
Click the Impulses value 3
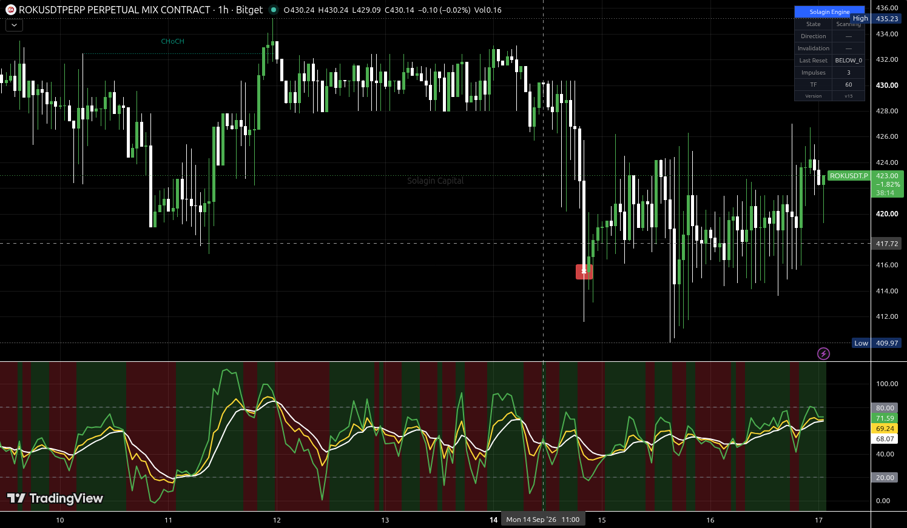(x=848, y=73)
